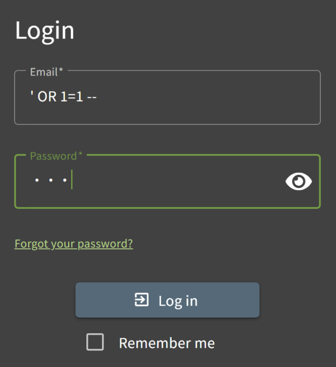
Task: Click the "Email*" field label
Action: 46,72
